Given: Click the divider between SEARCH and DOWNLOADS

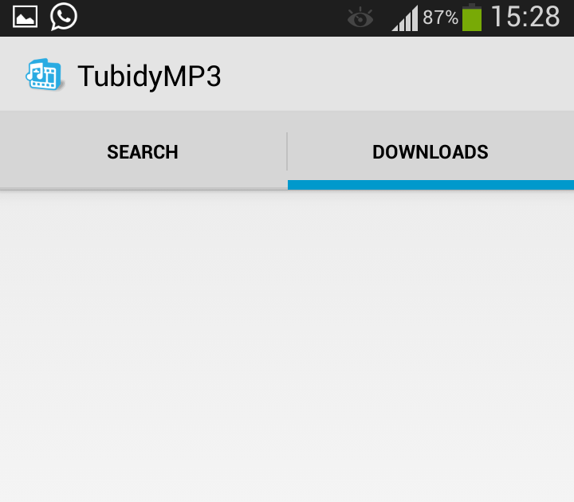Looking at the screenshot, I should pos(287,151).
